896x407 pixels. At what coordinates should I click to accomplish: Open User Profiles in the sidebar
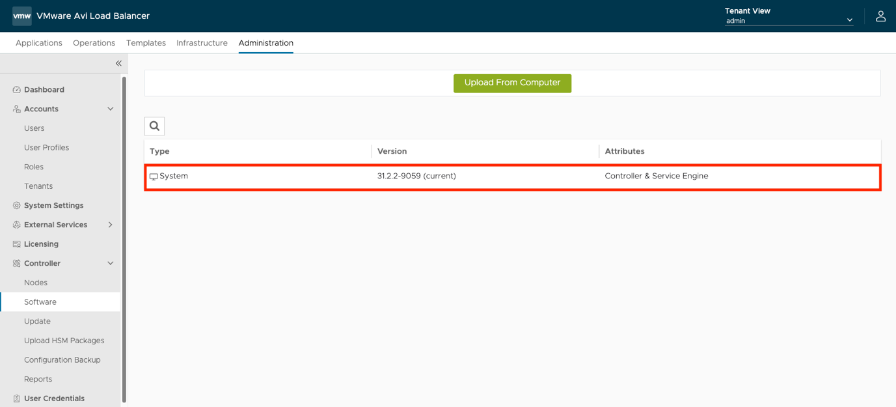[46, 148]
